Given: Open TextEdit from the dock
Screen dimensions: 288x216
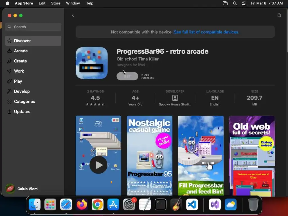Looking at the screenshot, I should (x=145, y=204).
